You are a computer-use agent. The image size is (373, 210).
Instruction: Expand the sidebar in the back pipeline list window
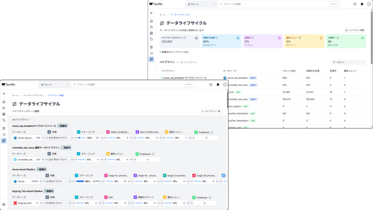(x=151, y=13)
